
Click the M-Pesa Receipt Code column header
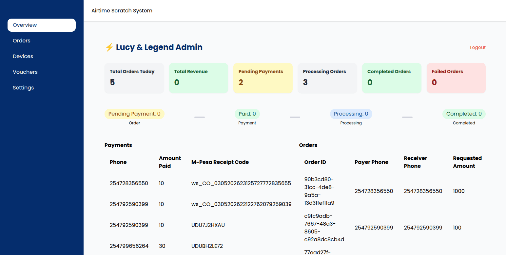click(x=220, y=162)
